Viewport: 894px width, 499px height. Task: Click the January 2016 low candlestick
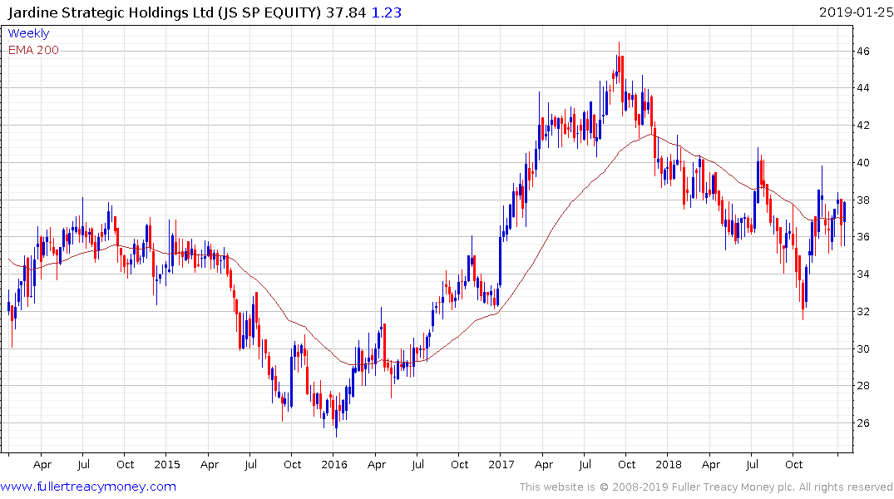336,415
